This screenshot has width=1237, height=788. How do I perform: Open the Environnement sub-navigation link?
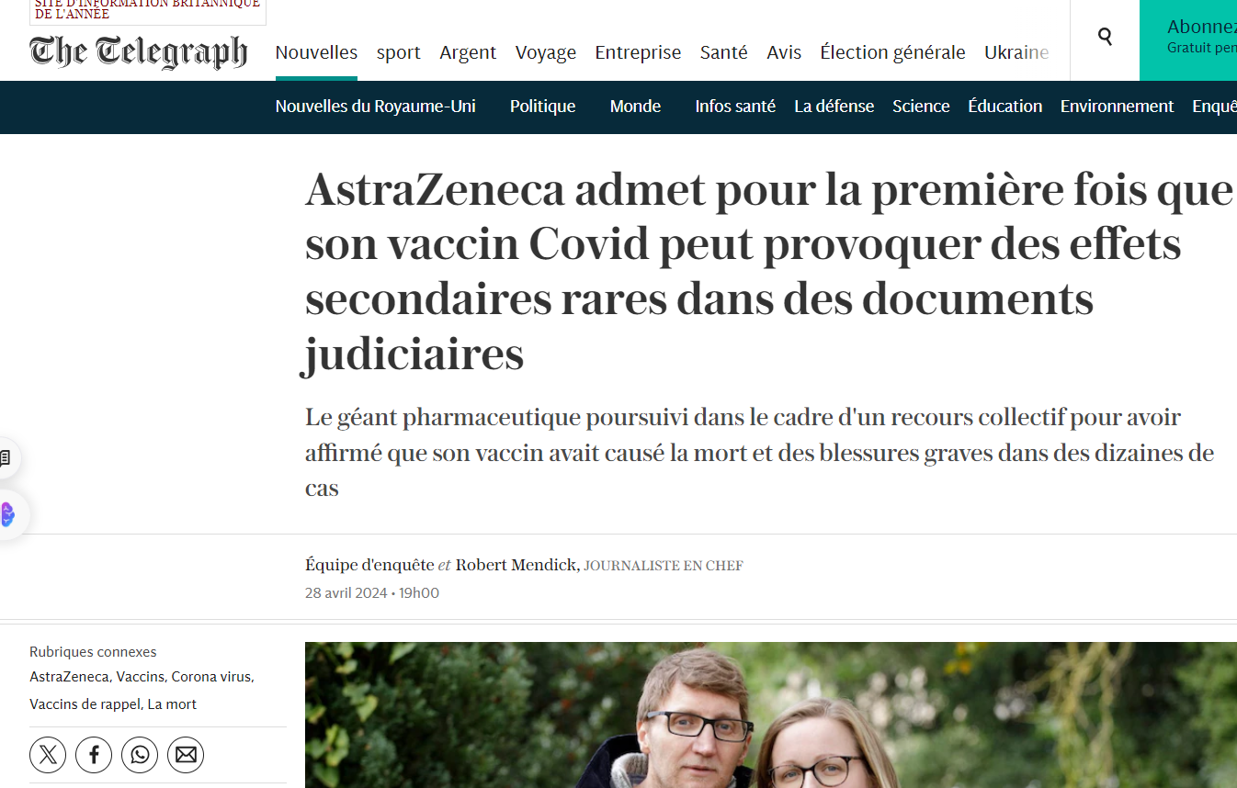(1117, 107)
